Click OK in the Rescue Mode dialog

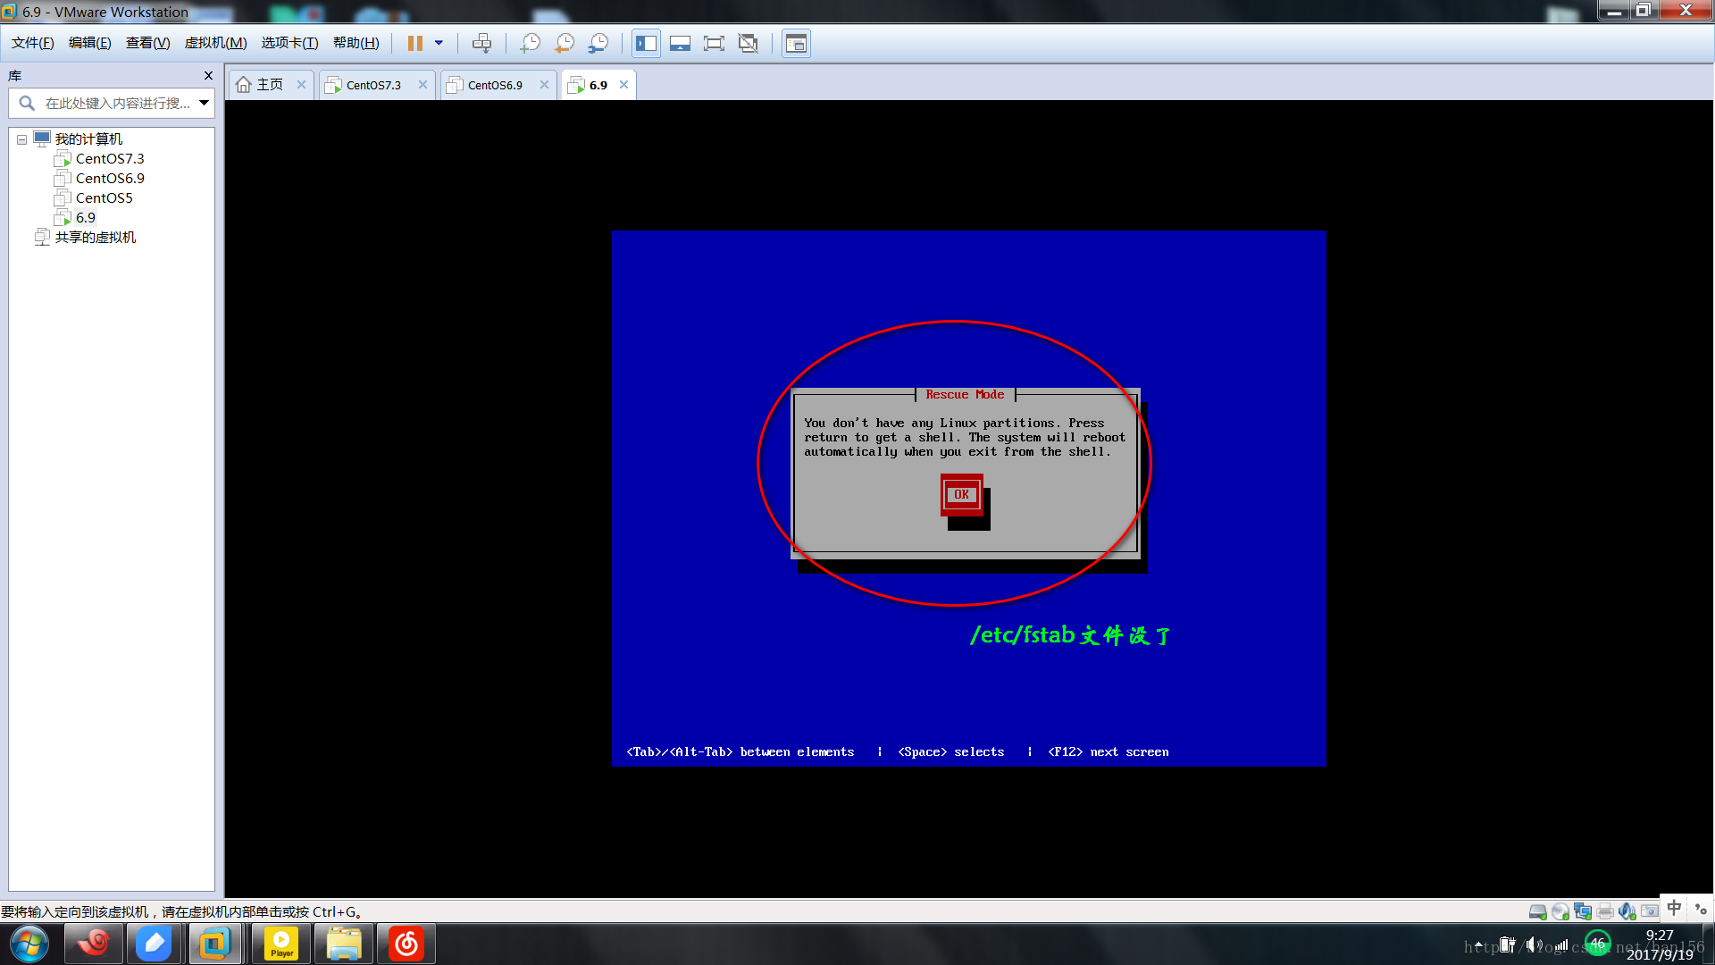(x=961, y=494)
